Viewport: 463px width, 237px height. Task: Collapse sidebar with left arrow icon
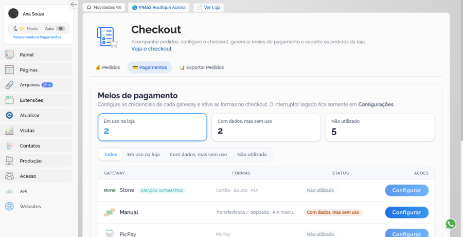click(x=74, y=4)
